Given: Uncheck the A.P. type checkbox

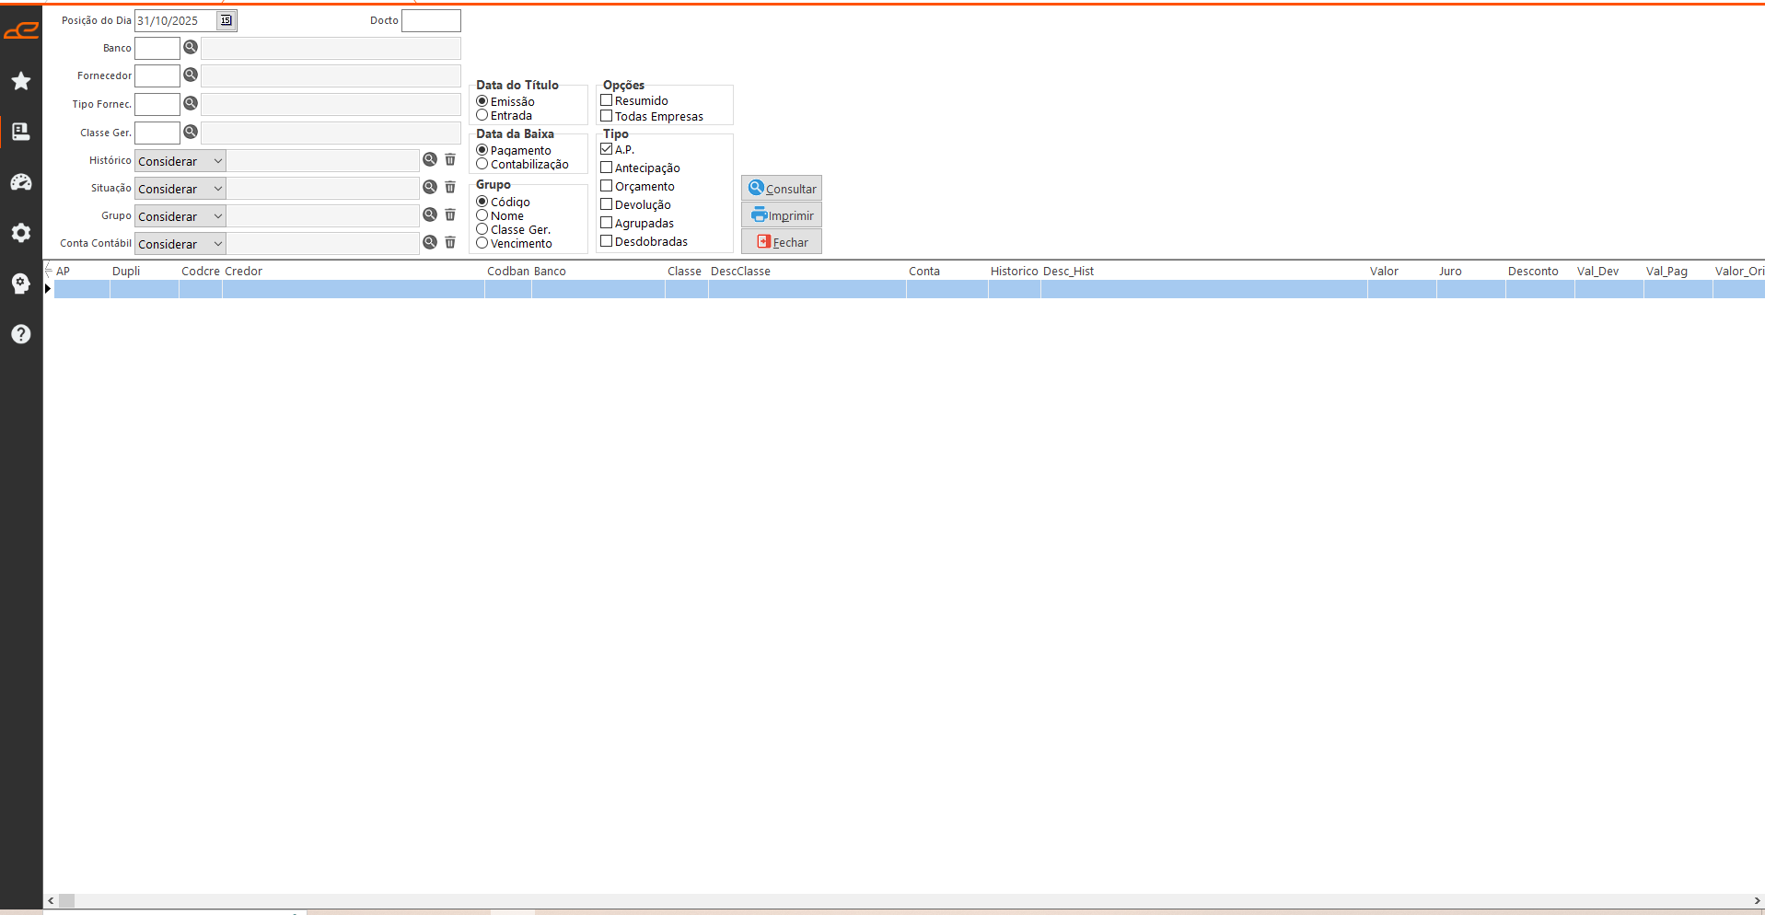Looking at the screenshot, I should pos(607,149).
